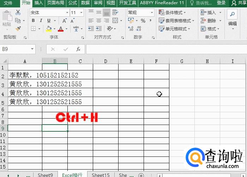247x177 pixels.
Task: Align text left
Action: [91, 21]
